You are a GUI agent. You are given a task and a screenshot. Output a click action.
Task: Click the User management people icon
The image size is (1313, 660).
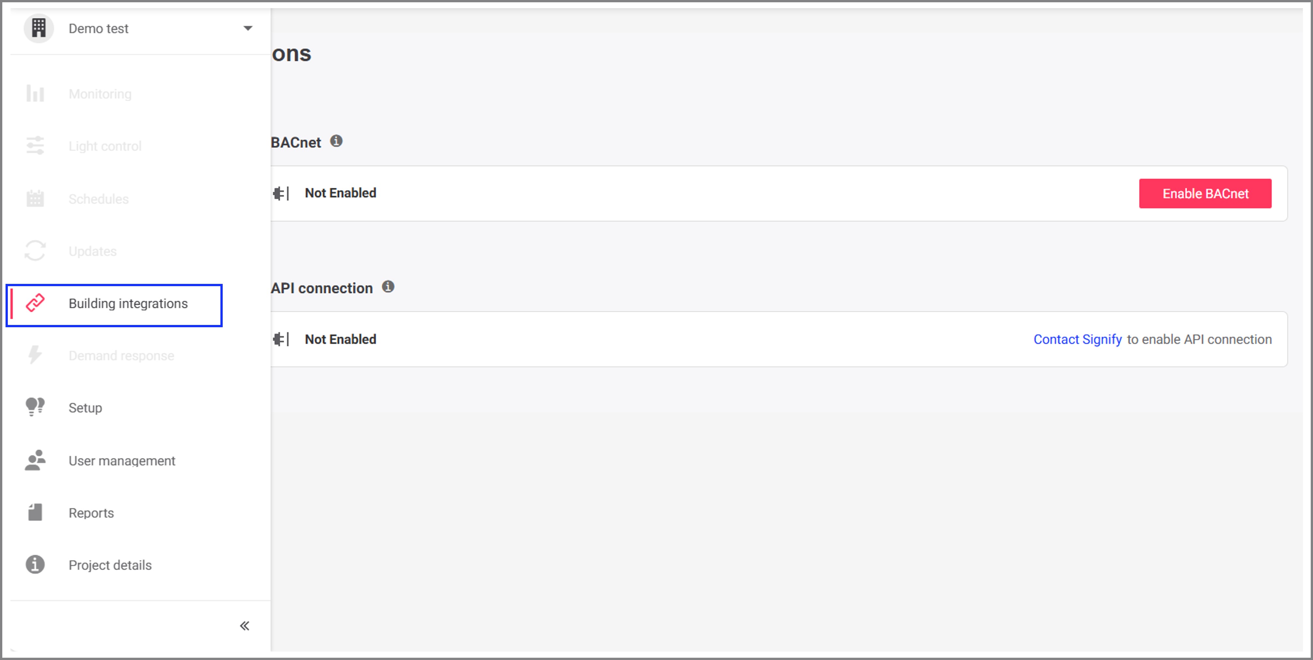(35, 460)
